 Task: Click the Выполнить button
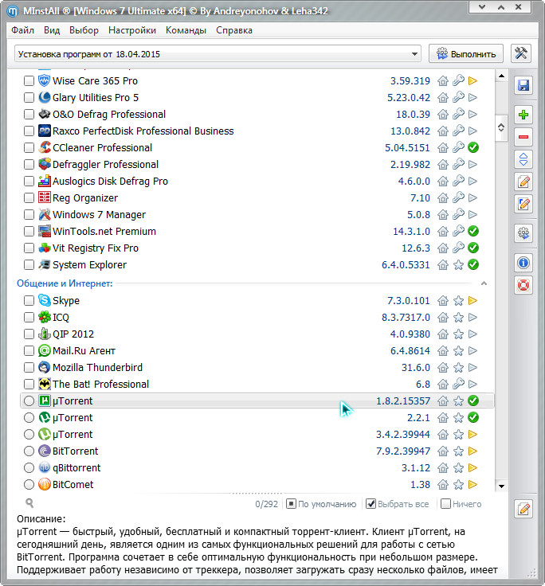tap(466, 54)
